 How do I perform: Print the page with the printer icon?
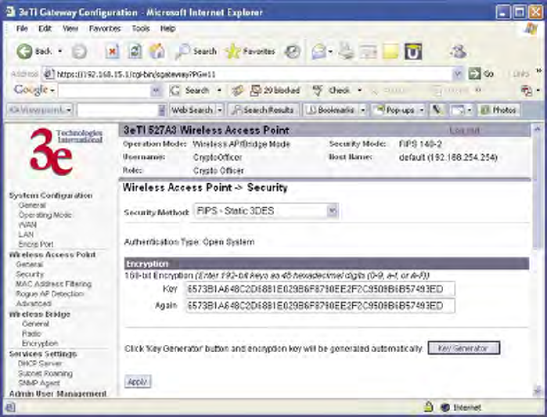(x=347, y=52)
